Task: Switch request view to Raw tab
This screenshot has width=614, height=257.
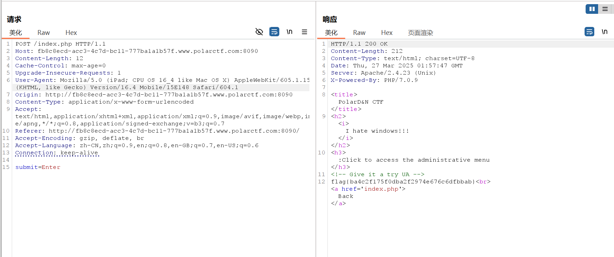Action: (44, 33)
